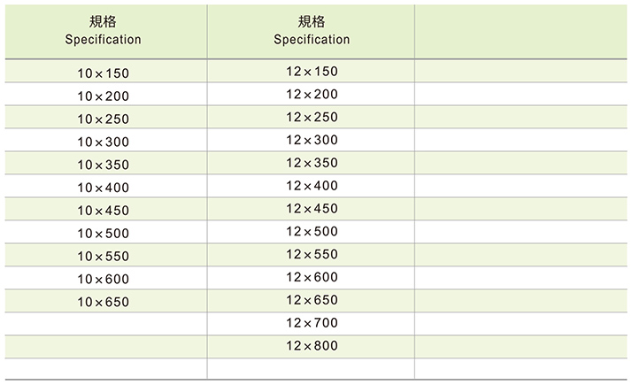Select the 10×500 size cell

click(x=104, y=233)
